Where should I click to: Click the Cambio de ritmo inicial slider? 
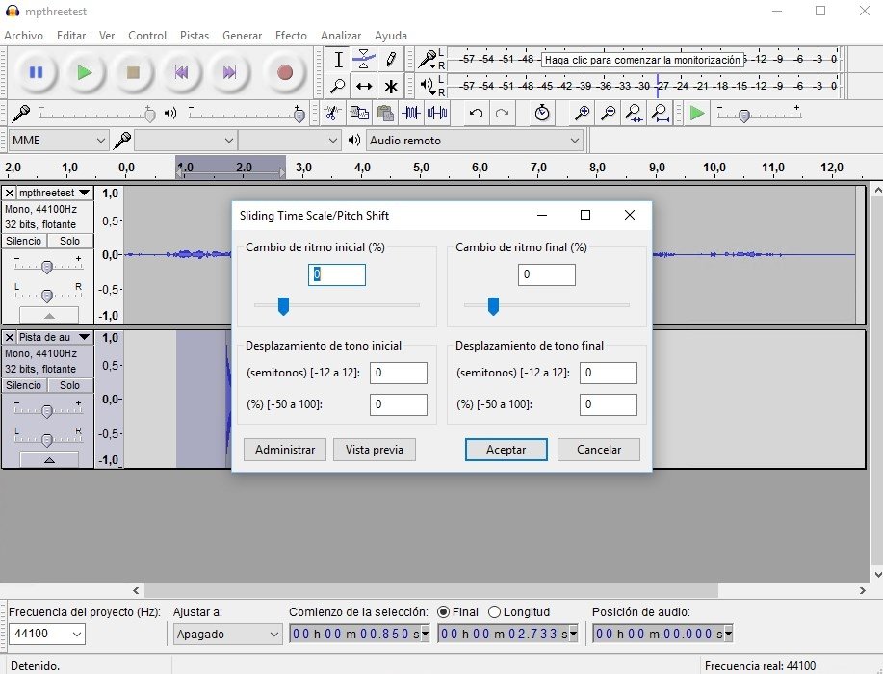tap(337, 306)
